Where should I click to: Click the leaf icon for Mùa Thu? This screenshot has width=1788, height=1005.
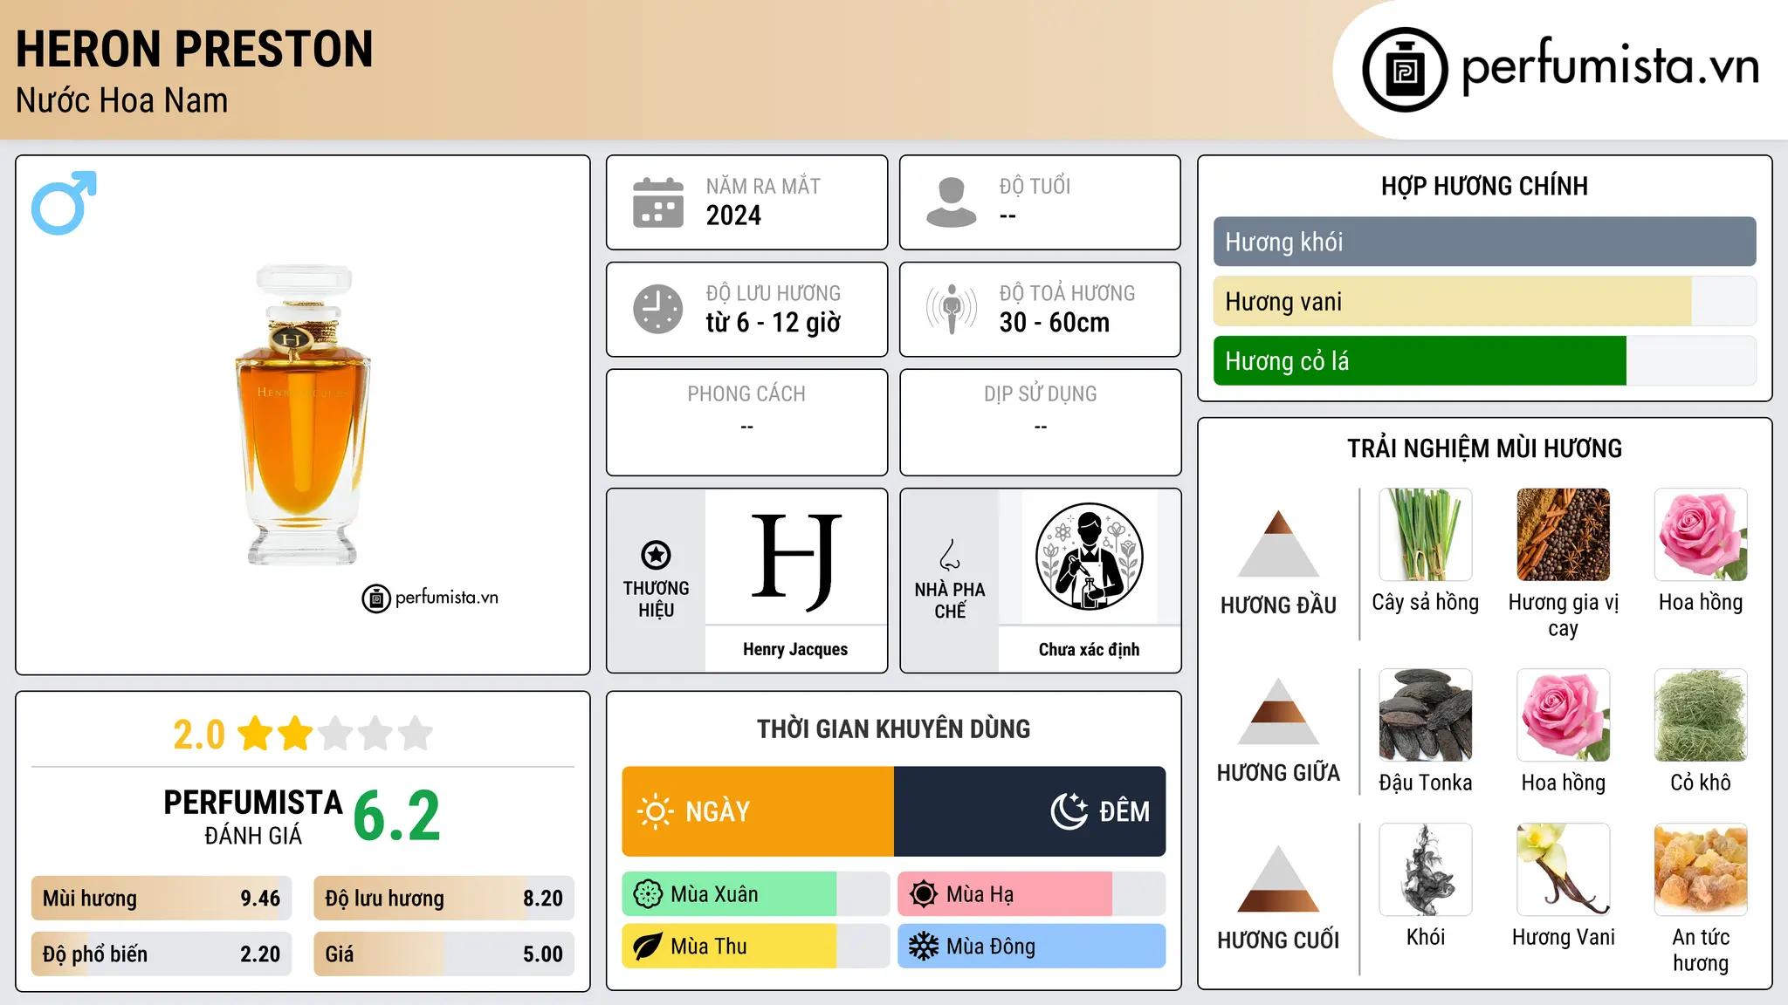click(x=648, y=947)
